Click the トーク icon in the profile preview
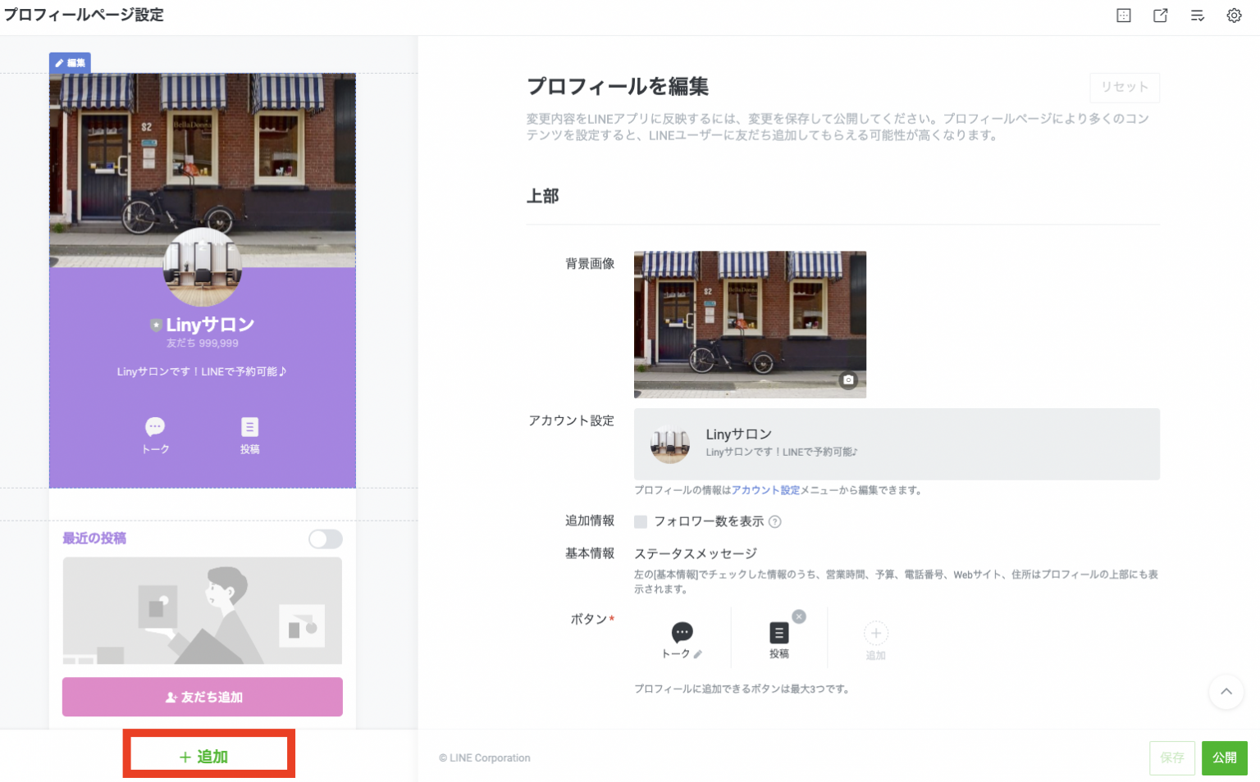Image resolution: width=1260 pixels, height=782 pixels. [154, 427]
